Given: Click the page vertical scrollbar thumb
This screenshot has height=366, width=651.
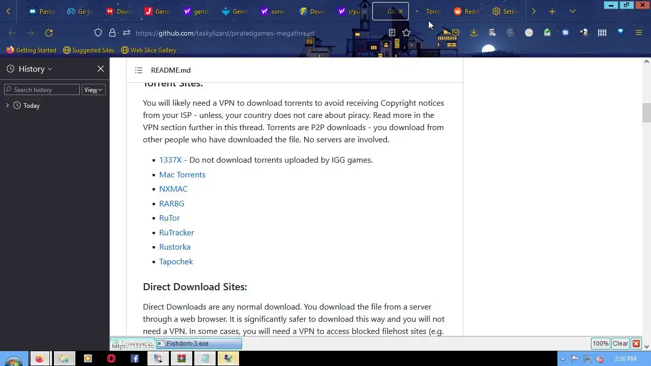Looking at the screenshot, I should (x=646, y=113).
